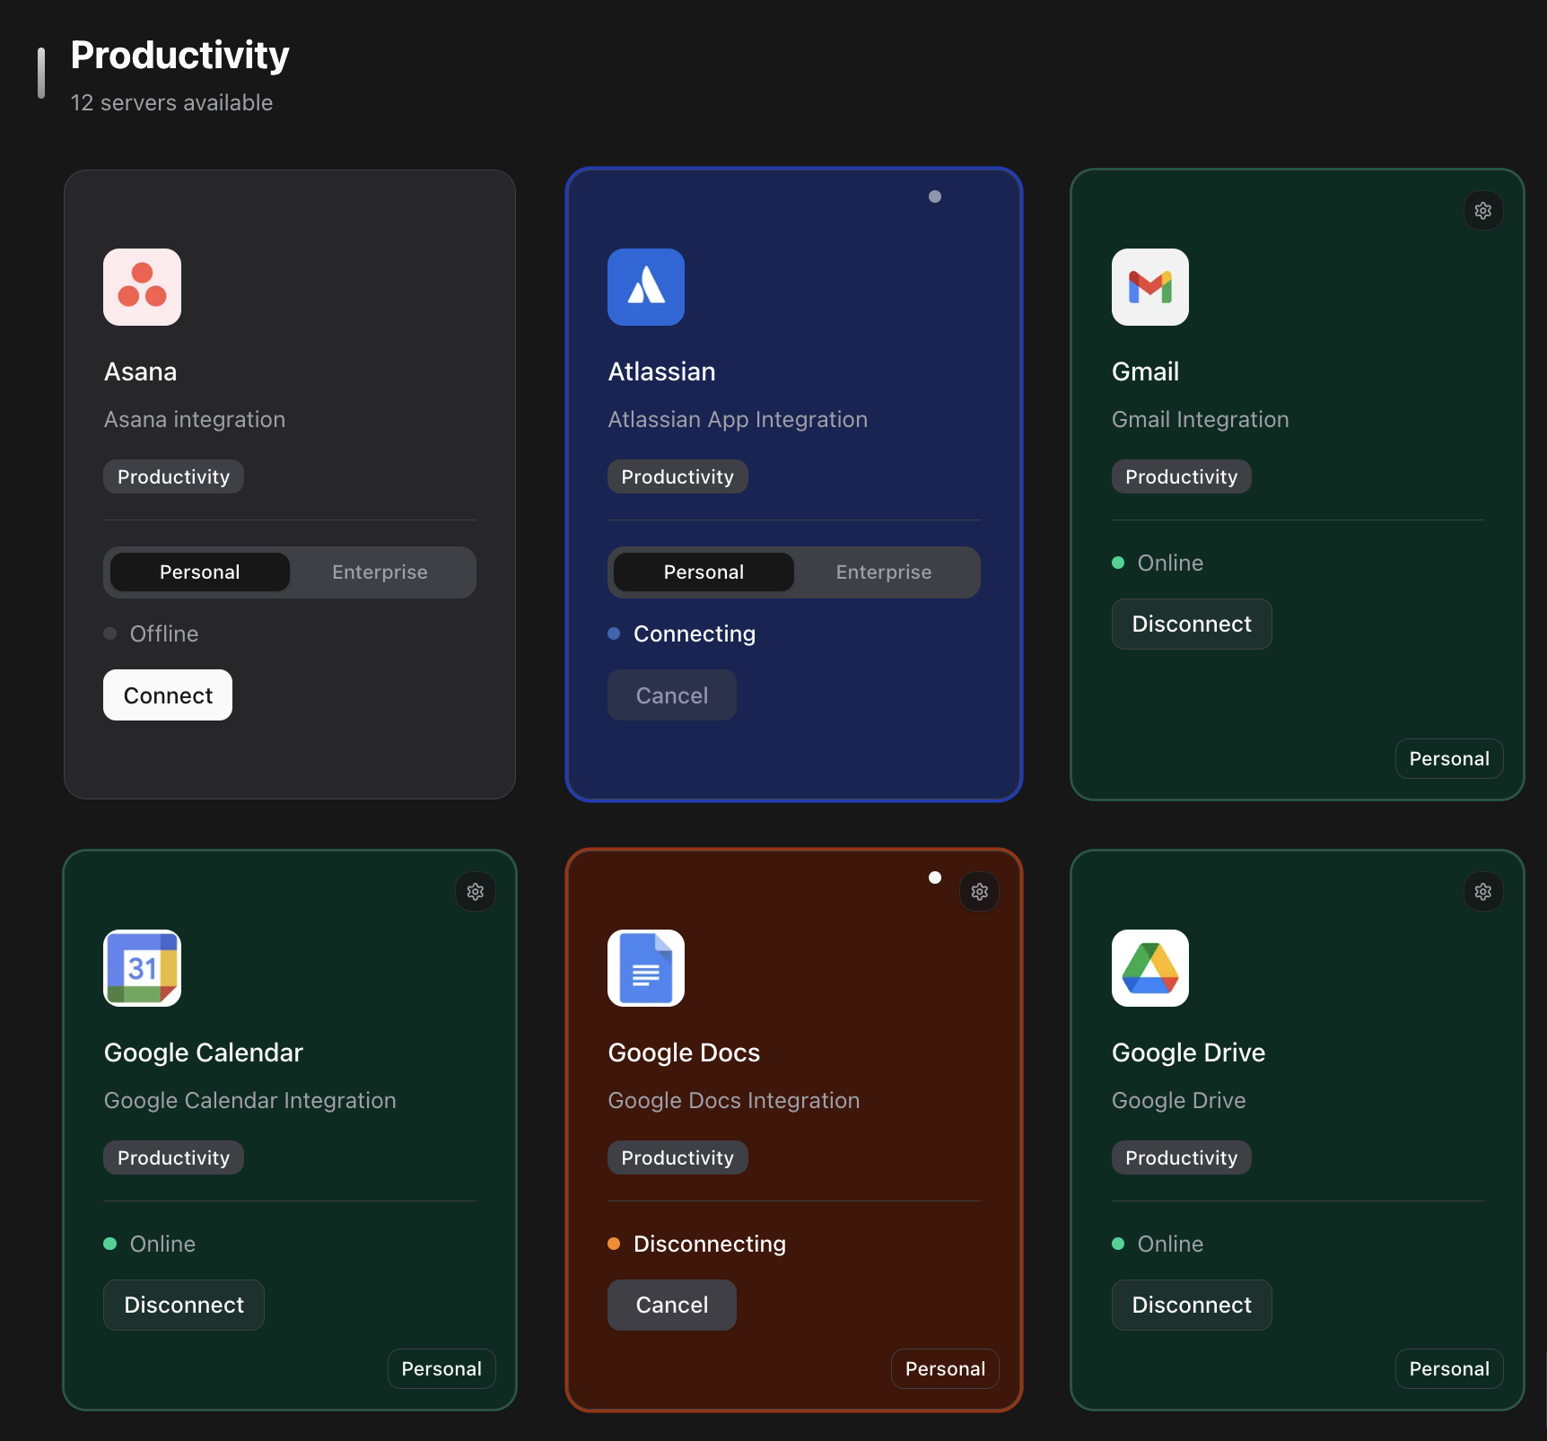
Task: Click the 'Asana integration' description
Action: [195, 420]
